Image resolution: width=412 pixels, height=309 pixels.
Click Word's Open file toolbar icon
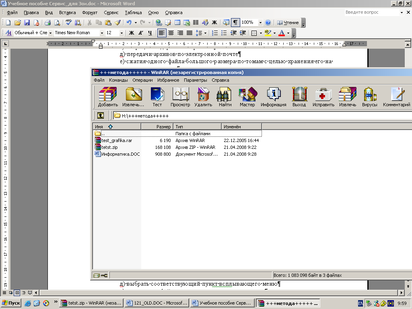coord(18,23)
